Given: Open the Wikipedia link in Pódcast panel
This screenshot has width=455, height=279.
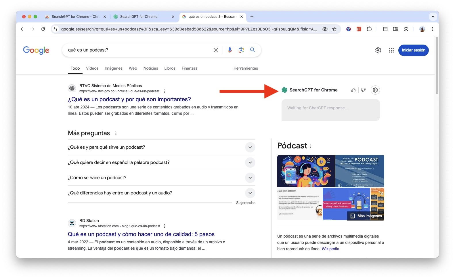Looking at the screenshot, I should click(x=330, y=249).
